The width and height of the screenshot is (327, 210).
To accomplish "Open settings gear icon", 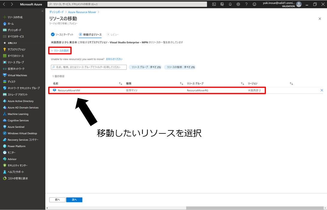I will point(238,4).
